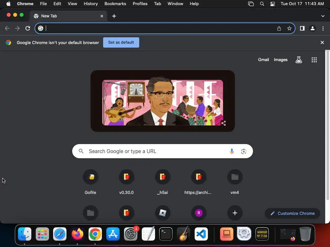Open the purple R shortcut

click(x=199, y=213)
